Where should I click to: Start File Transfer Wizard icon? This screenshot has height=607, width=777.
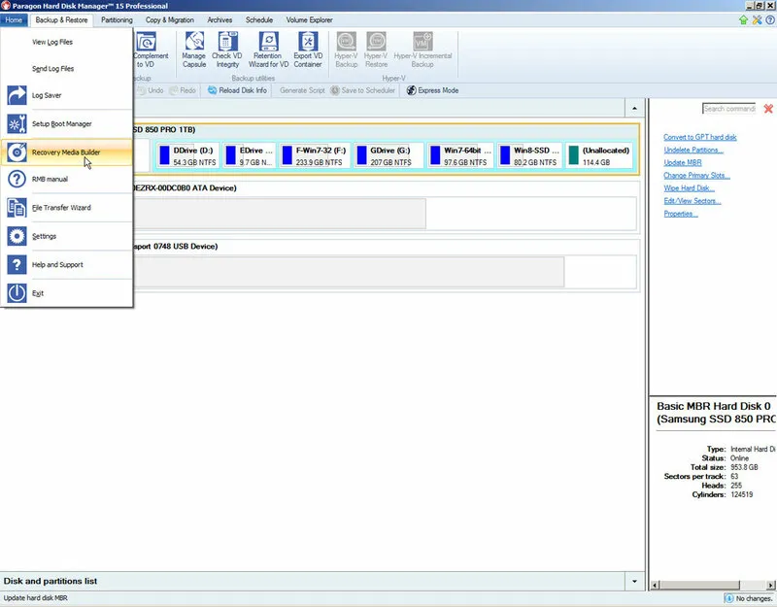[17, 208]
